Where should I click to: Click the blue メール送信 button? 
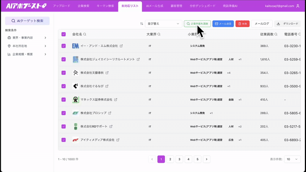223,24
